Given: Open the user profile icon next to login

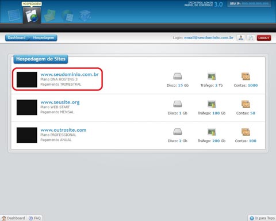Looking at the screenshot, I should click(241, 38).
